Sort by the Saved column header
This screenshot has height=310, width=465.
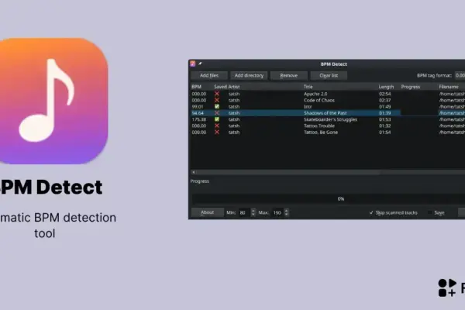click(x=220, y=87)
